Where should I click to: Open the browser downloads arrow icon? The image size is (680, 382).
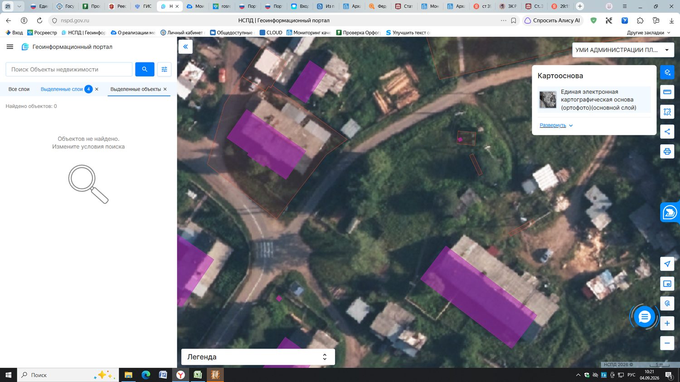tap(671, 20)
